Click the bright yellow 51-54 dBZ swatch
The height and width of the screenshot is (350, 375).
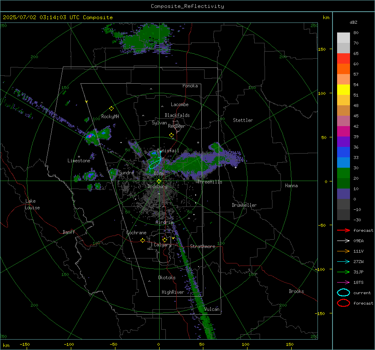pos(343,90)
